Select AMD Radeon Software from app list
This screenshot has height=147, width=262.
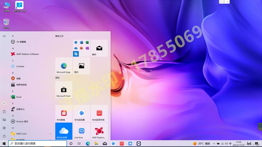[x=27, y=54]
